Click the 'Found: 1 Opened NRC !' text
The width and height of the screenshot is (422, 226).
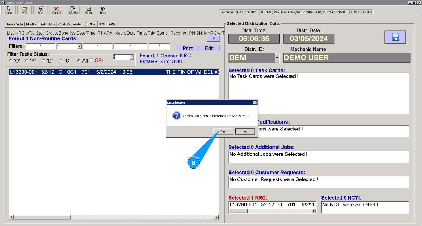point(167,56)
